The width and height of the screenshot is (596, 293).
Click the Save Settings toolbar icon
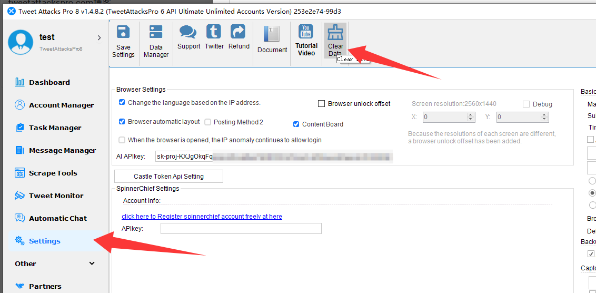coord(124,32)
